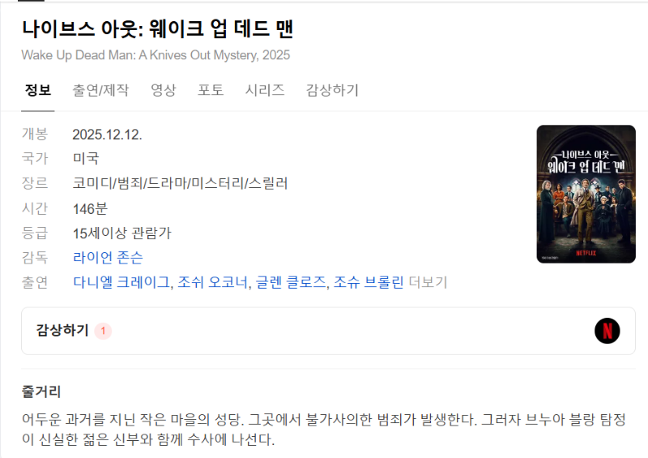Open director 라이언 존슨 link
This screenshot has height=458, width=648.
point(108,258)
